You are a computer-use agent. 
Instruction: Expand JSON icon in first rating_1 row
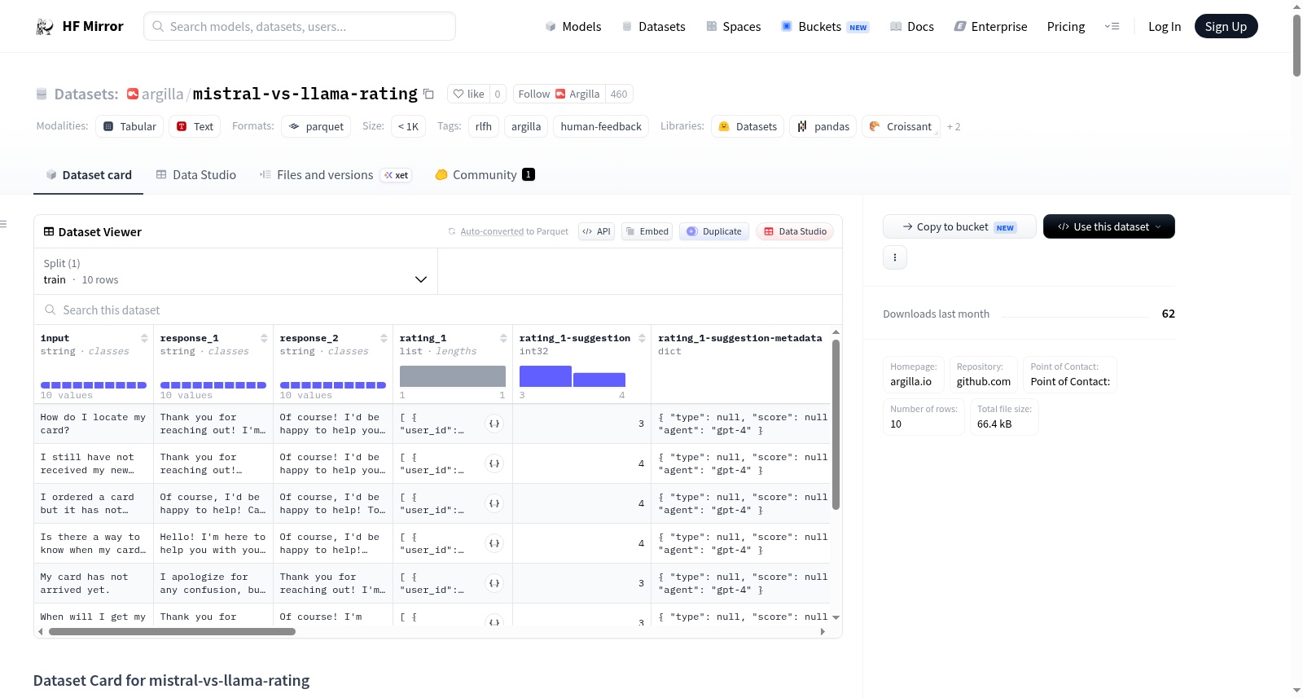[x=494, y=424]
